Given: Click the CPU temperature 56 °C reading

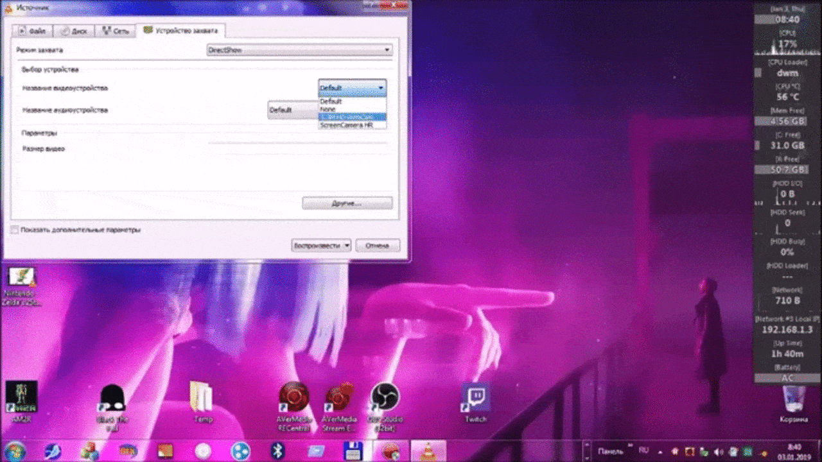Looking at the screenshot, I should [787, 97].
